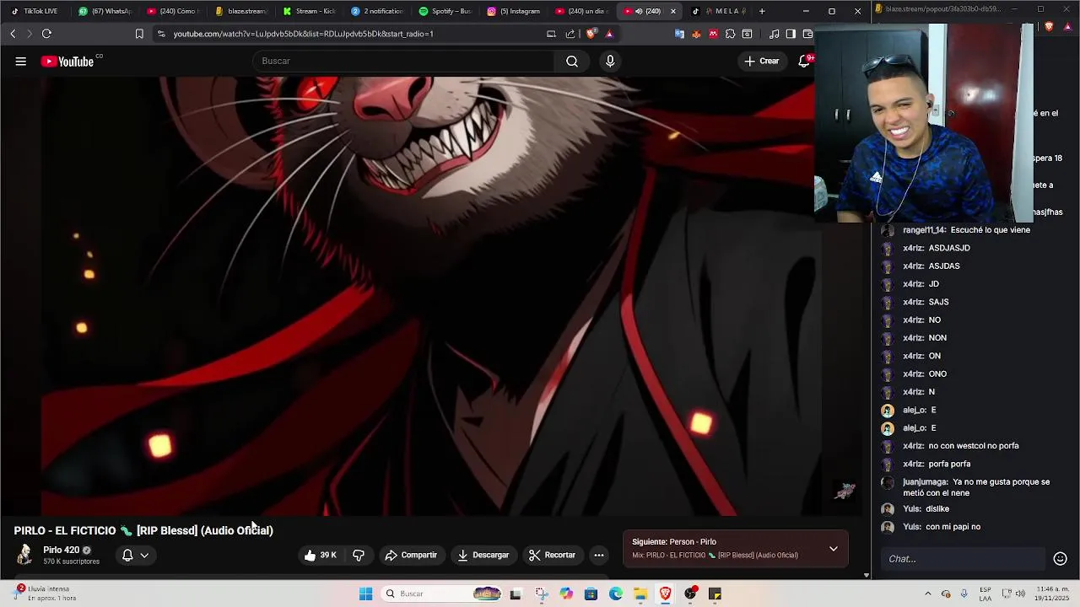Start voice search with microphone icon
This screenshot has height=607, width=1080.
tap(610, 61)
